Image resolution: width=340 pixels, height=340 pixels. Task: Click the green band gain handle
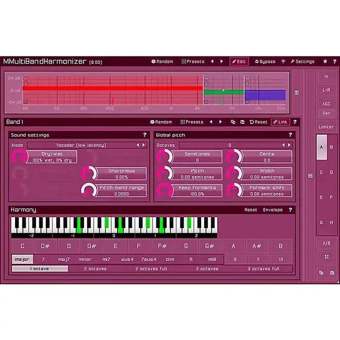click(223, 90)
